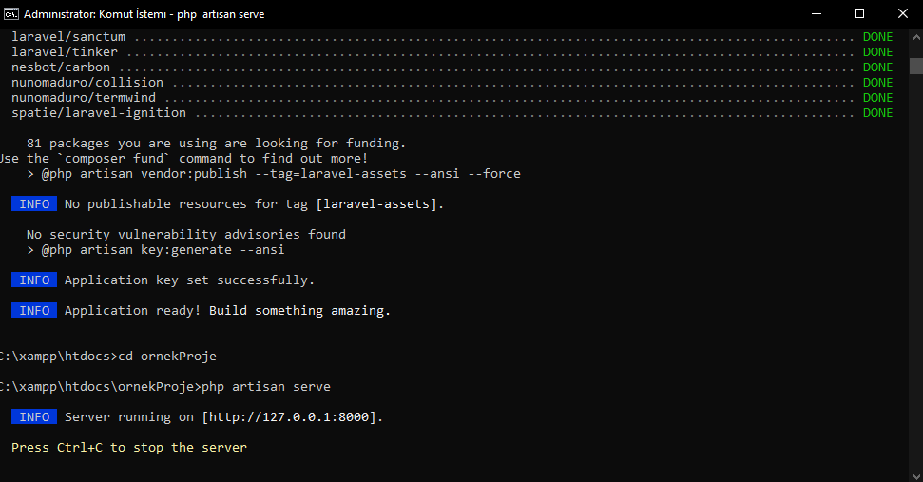This screenshot has width=923, height=482.
Task: Click the INFO badge beside Application key set
Action: click(x=34, y=280)
